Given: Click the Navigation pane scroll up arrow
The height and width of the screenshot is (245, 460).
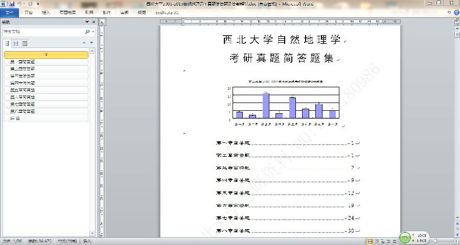Looking at the screenshot, I should [x=92, y=51].
